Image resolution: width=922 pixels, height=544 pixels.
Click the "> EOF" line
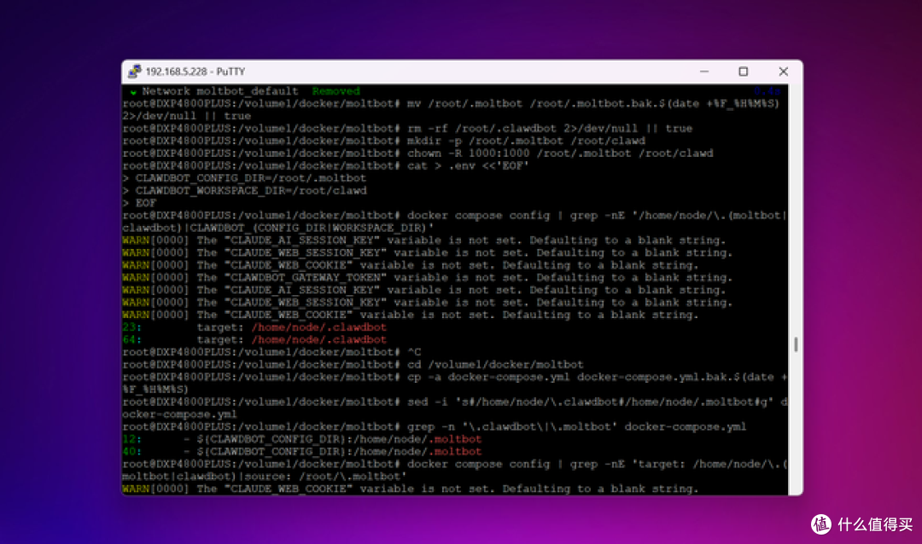point(139,203)
